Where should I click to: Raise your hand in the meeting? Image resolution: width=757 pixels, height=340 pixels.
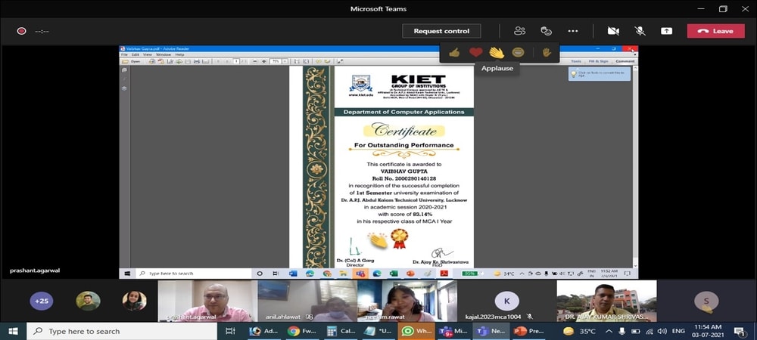tap(547, 52)
